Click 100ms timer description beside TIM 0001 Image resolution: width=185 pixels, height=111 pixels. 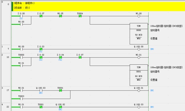[x=166, y=67]
